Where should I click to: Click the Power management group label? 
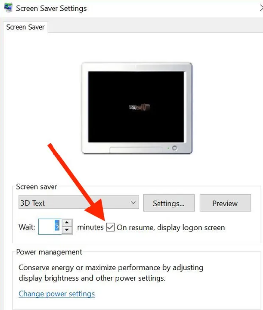(49, 252)
